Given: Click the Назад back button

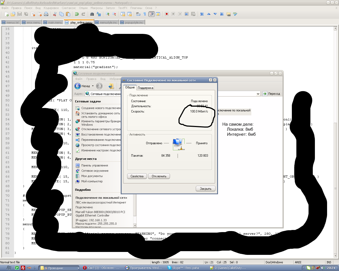Looking at the screenshot, I should pos(83,86).
